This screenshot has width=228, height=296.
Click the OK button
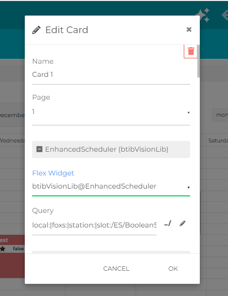[173, 269]
